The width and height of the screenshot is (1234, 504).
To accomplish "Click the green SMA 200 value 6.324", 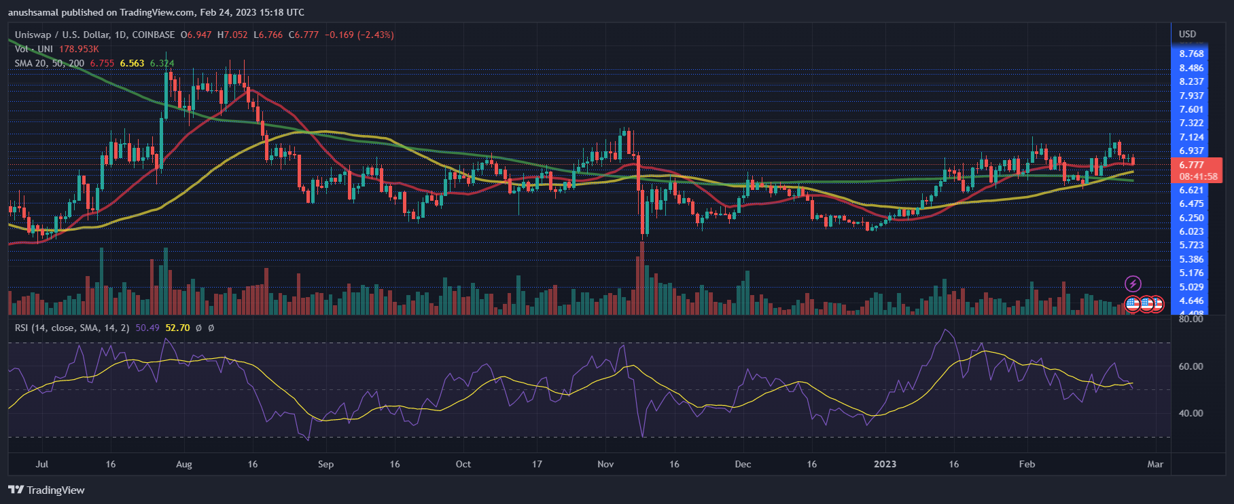I will 162,63.
